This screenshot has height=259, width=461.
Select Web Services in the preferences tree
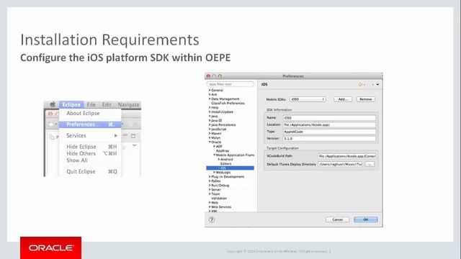[221, 207]
